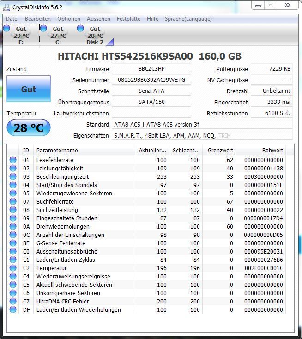Select the UltraDMA CRC Fehler parameter name
Screen dimensions: 302x339
click(62, 302)
